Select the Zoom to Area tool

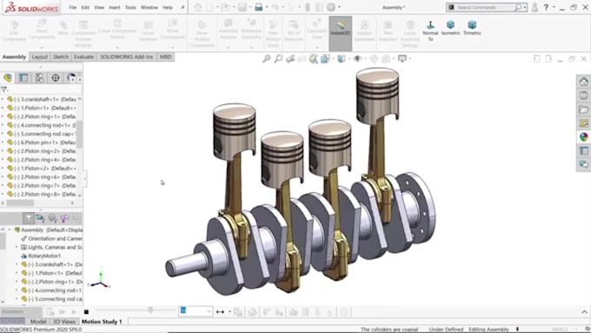[x=278, y=58]
